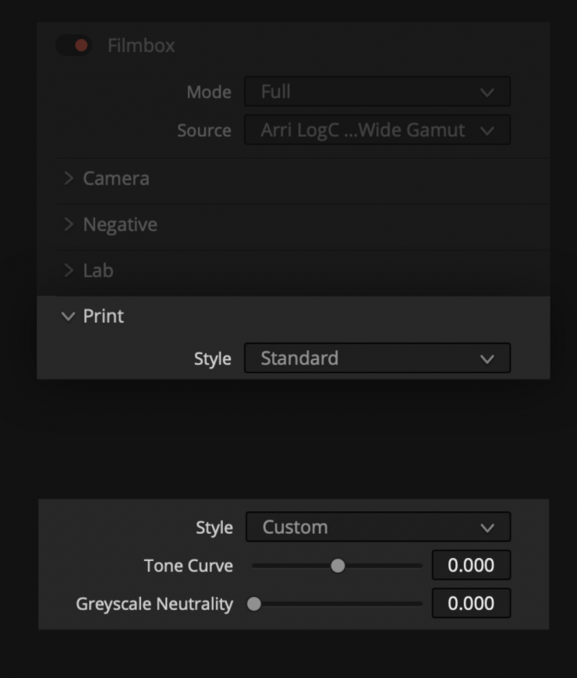This screenshot has width=577, height=678.
Task: Click the Greyscale Neutrality label
Action: click(x=154, y=604)
